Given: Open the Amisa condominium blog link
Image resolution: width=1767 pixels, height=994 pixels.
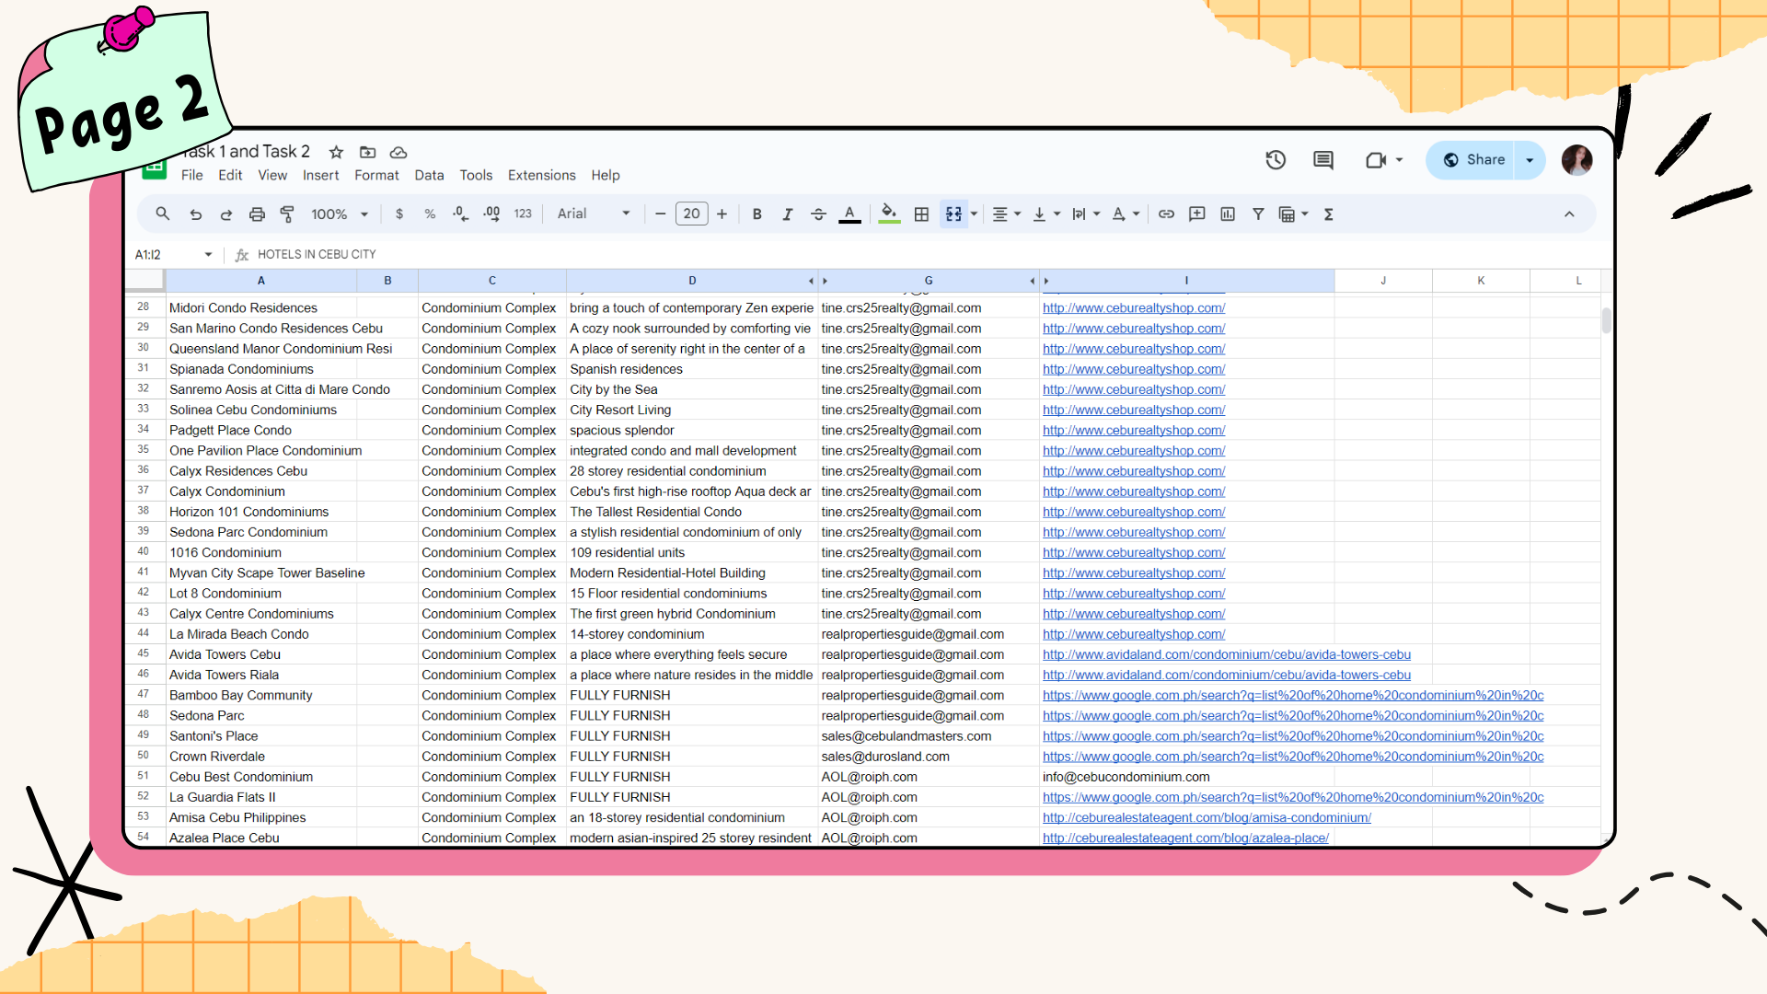Looking at the screenshot, I should coord(1207,817).
